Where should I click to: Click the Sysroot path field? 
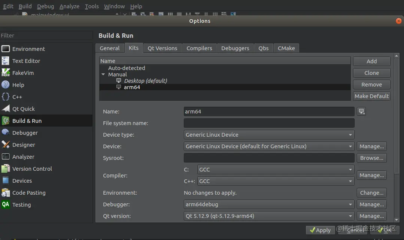269,158
